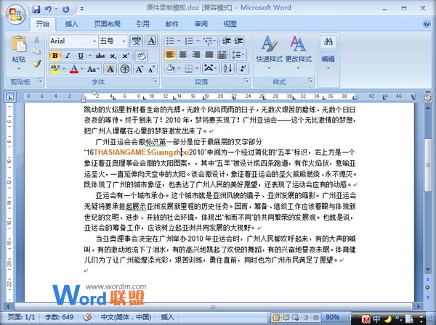This screenshot has height=325, width=436.
Task: Open 快速样式 quick styles gallery
Action: [x=269, y=52]
